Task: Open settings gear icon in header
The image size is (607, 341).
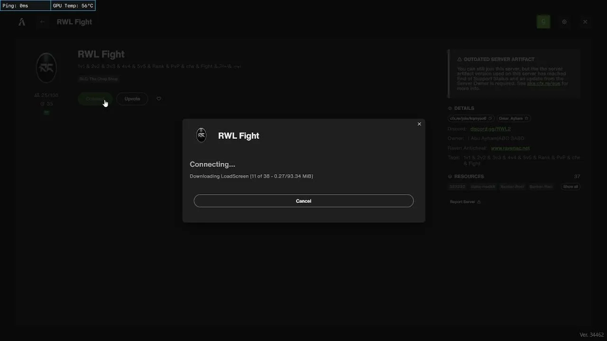Action: (x=564, y=22)
